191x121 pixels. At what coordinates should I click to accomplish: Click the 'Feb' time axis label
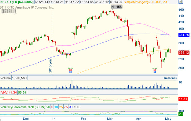coord(83,119)
